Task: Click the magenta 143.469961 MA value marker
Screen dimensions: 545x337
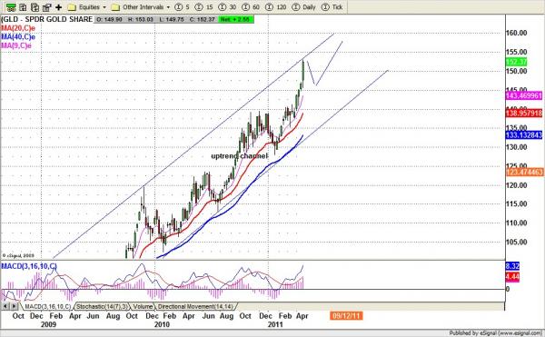Action: tap(524, 95)
